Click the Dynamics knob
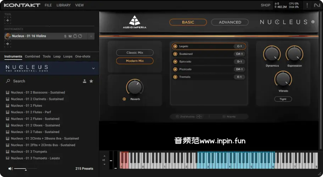Viewport: 323px width, 177px height. click(272, 54)
